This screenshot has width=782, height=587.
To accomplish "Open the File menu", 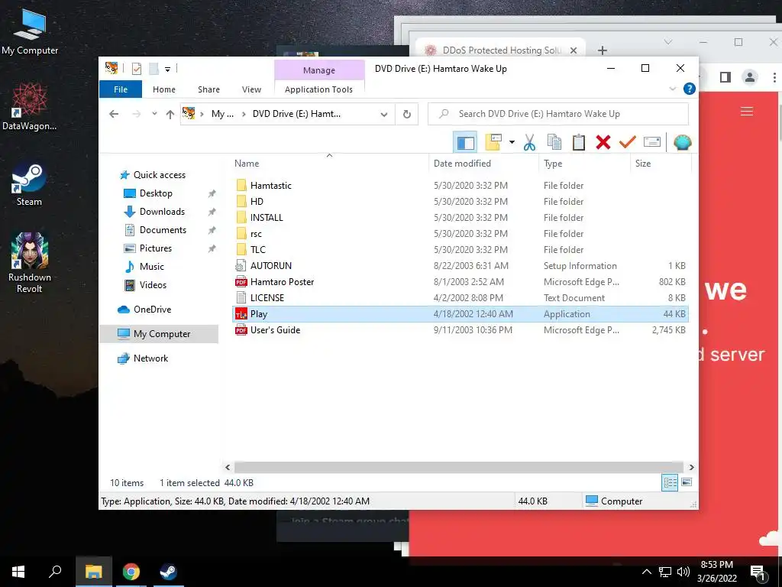I will coord(121,89).
